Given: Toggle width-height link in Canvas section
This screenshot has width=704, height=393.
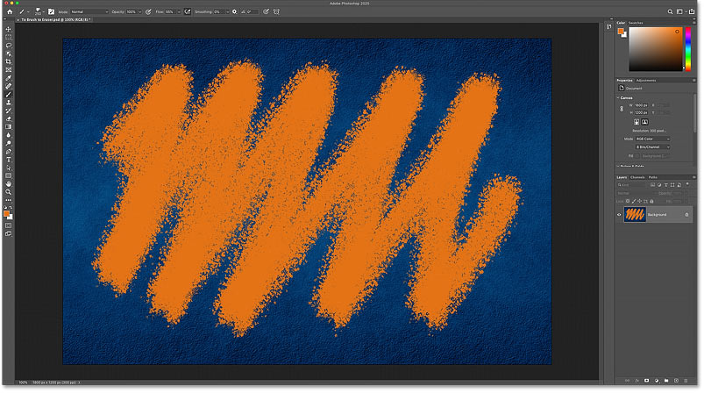Looking at the screenshot, I should [x=622, y=109].
